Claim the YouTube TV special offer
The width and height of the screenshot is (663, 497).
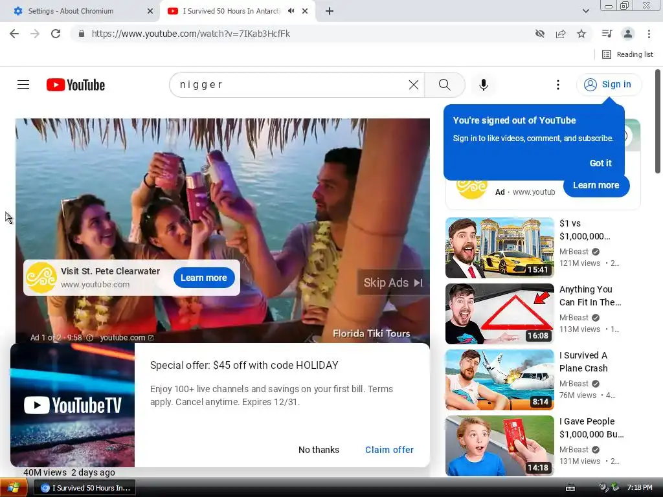[389, 450]
